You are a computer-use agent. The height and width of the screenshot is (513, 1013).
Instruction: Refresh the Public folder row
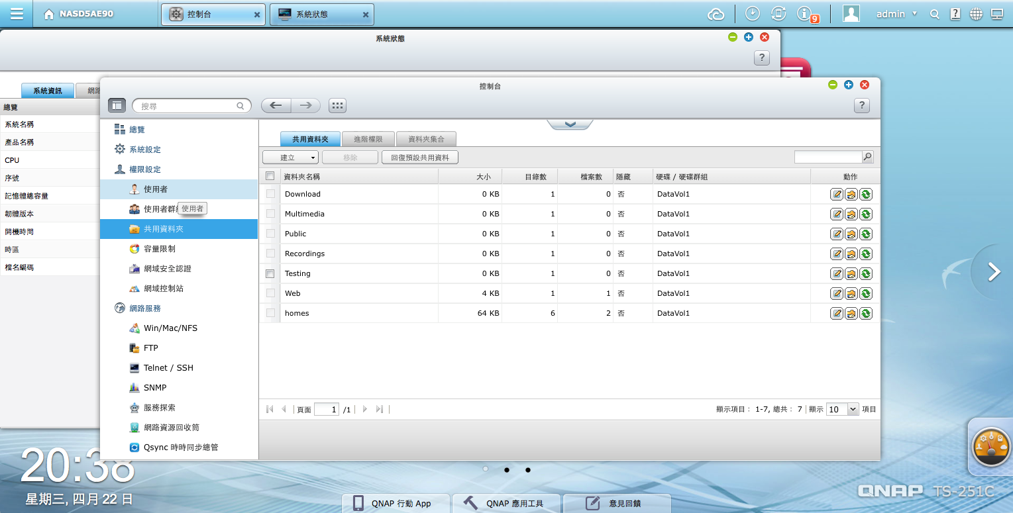tap(866, 234)
